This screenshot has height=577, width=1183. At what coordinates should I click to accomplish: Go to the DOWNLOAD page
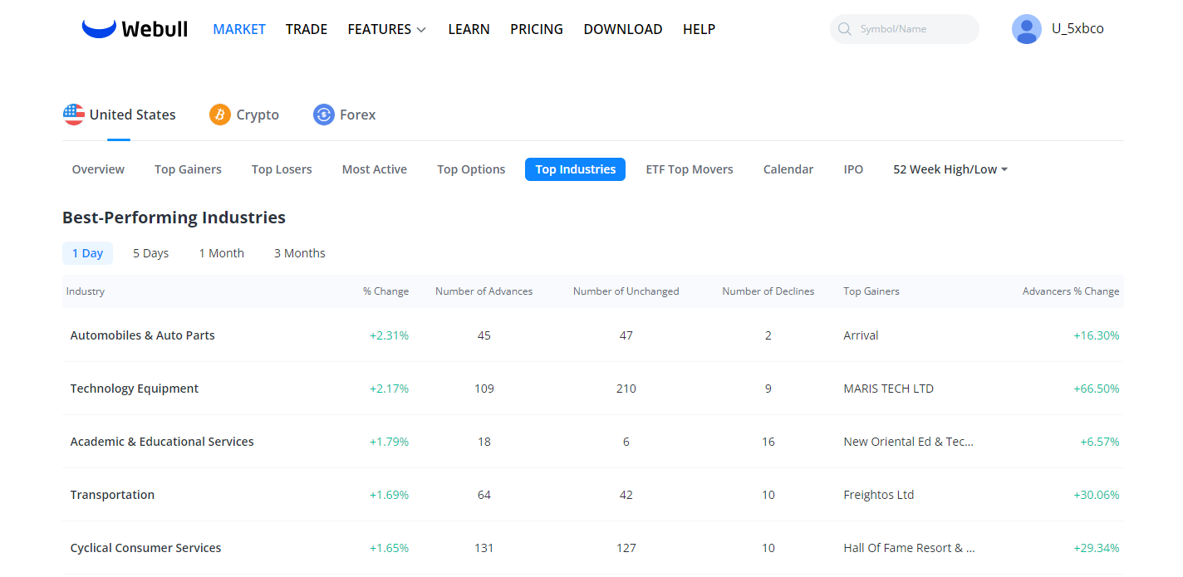click(623, 29)
